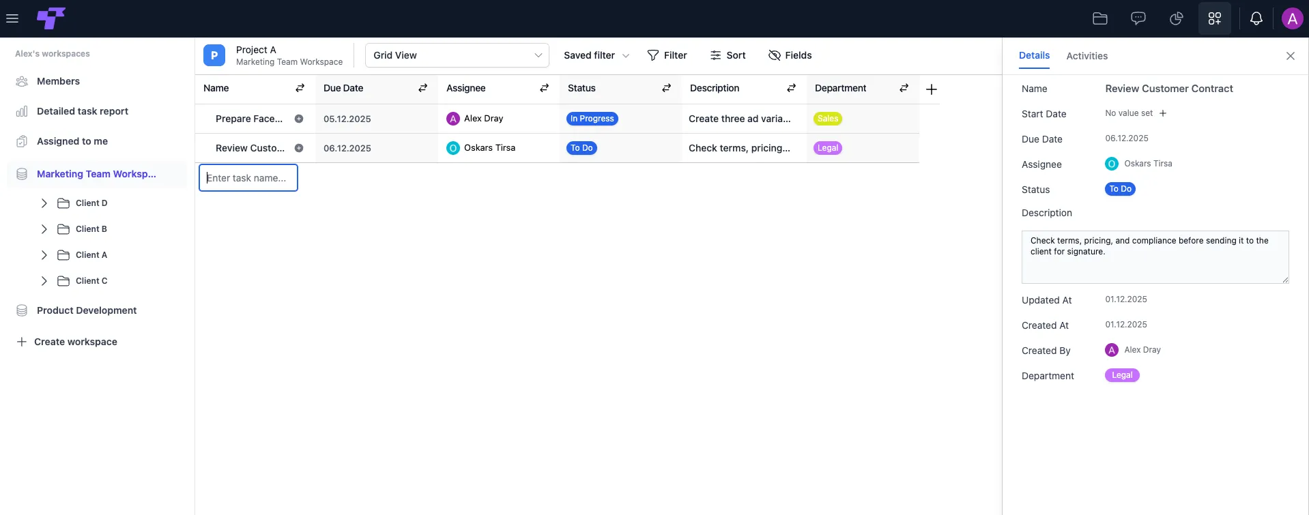
Task: Close the task details panel
Action: click(1291, 56)
